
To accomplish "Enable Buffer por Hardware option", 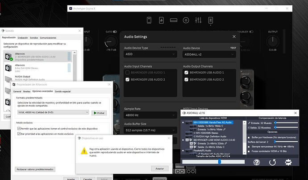I will pyautogui.click(x=249, y=138).
